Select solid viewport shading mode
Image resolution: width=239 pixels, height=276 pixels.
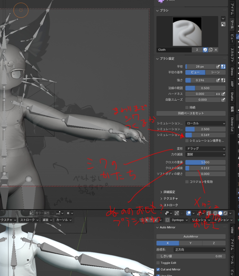(x=220, y=213)
